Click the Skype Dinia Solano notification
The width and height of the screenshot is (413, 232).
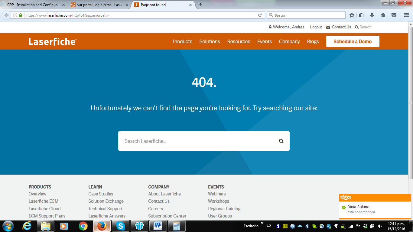(x=375, y=207)
